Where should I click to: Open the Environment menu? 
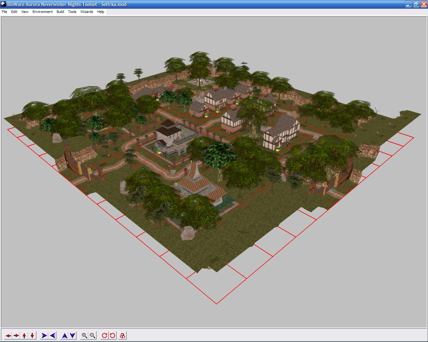[x=42, y=12]
